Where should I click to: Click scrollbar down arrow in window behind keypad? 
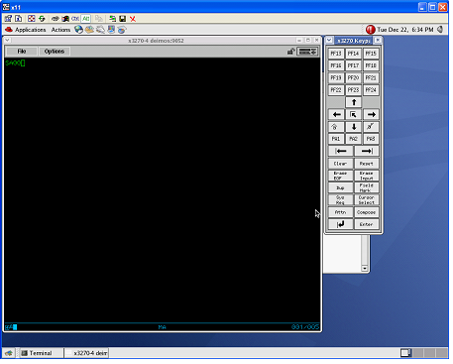[x=365, y=268]
